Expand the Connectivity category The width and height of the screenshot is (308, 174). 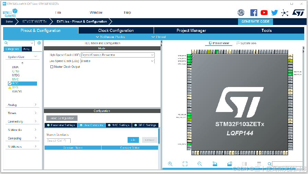coord(36,121)
